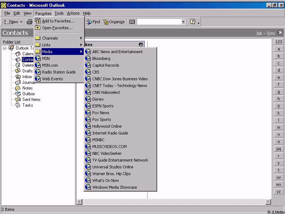This screenshot has height=214, width=285.
Task: Choose Add to Favorites... menu entry
Action: (59, 21)
